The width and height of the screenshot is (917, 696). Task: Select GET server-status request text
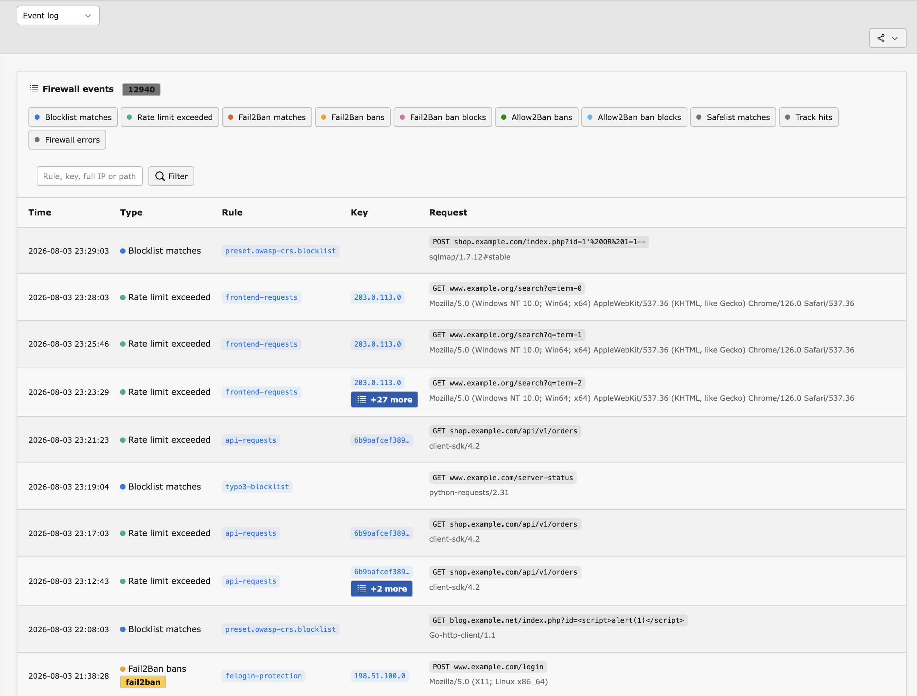503,478
